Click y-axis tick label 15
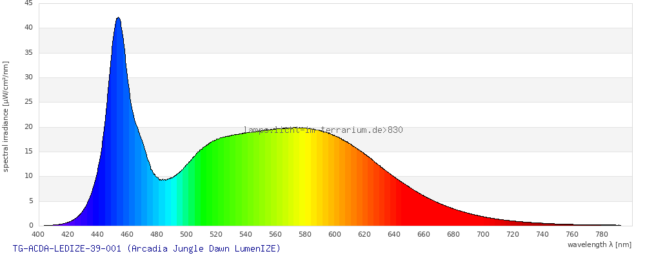Screen dimensions: 645x258 pos(28,152)
